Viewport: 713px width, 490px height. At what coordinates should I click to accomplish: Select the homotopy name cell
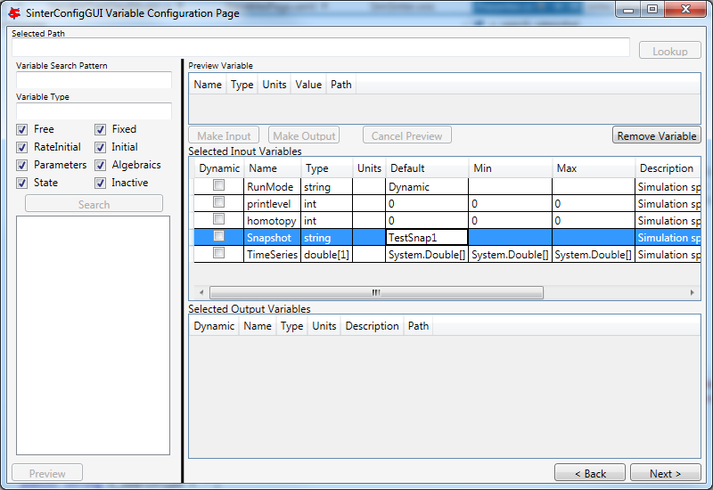(273, 220)
